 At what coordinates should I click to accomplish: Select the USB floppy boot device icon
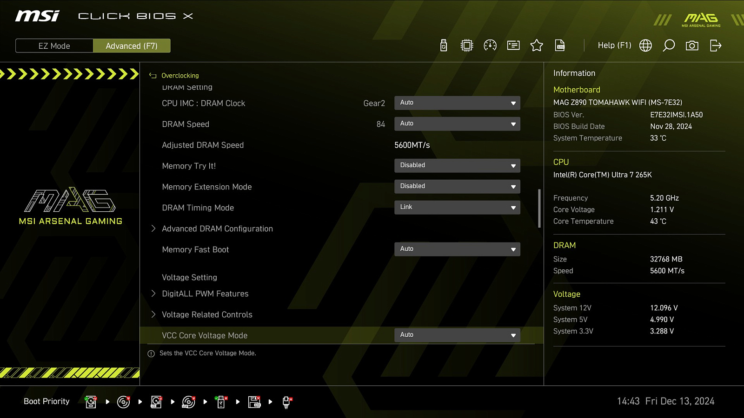[254, 402]
